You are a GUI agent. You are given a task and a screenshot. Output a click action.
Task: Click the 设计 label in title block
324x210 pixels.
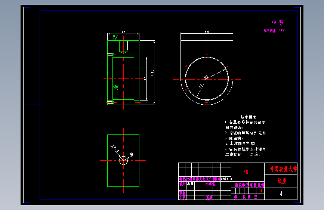point(182,183)
